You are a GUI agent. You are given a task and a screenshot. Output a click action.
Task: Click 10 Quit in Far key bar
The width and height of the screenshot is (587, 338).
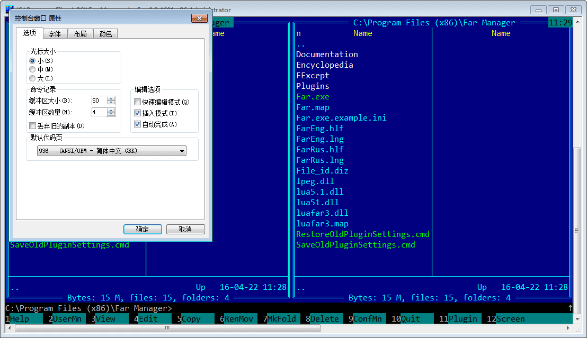coord(413,319)
